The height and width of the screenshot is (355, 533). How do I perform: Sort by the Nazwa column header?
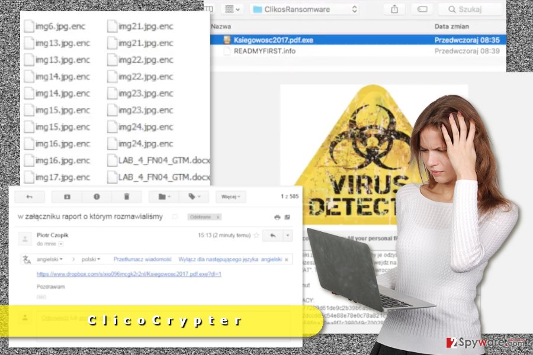221,27
